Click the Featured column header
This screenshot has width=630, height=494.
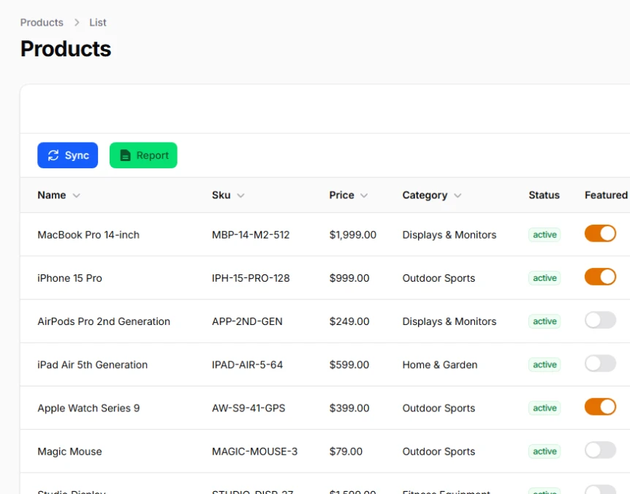(x=606, y=195)
